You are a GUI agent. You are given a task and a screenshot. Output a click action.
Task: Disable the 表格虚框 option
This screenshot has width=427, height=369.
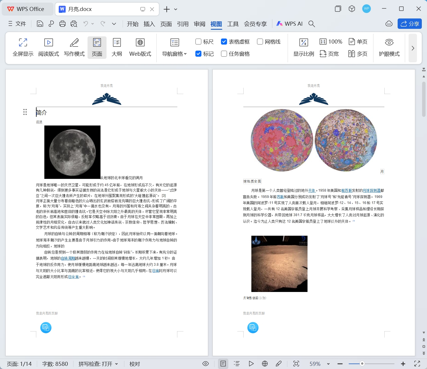pyautogui.click(x=224, y=42)
